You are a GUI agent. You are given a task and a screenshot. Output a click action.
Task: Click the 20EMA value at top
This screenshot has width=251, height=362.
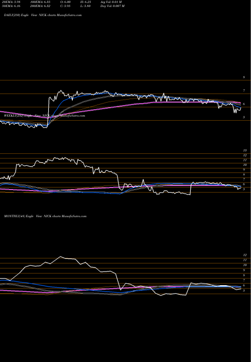click(x=11, y=2)
